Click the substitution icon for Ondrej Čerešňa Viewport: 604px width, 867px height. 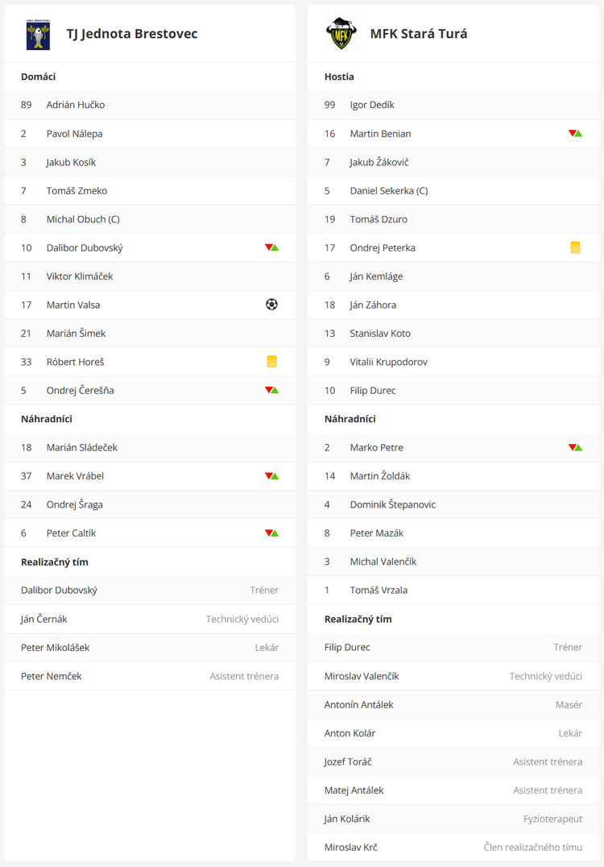[272, 390]
